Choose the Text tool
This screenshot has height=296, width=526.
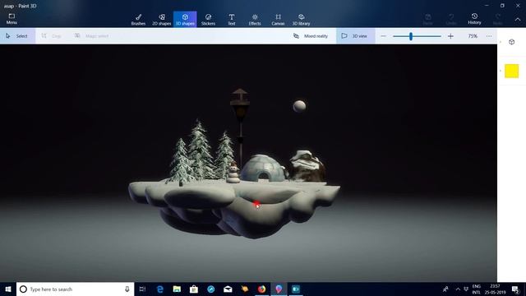232,20
